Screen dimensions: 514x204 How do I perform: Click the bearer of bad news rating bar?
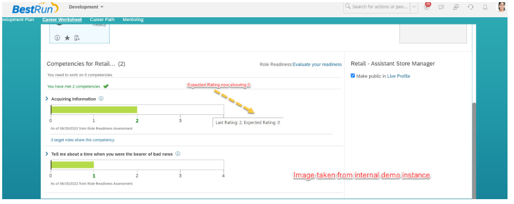click(x=137, y=165)
